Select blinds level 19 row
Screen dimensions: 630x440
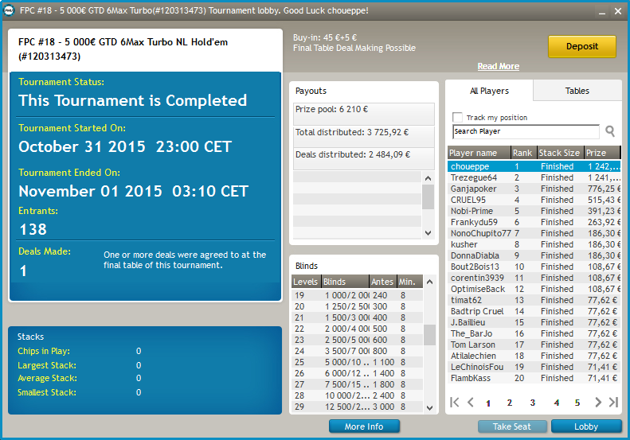[357, 295]
